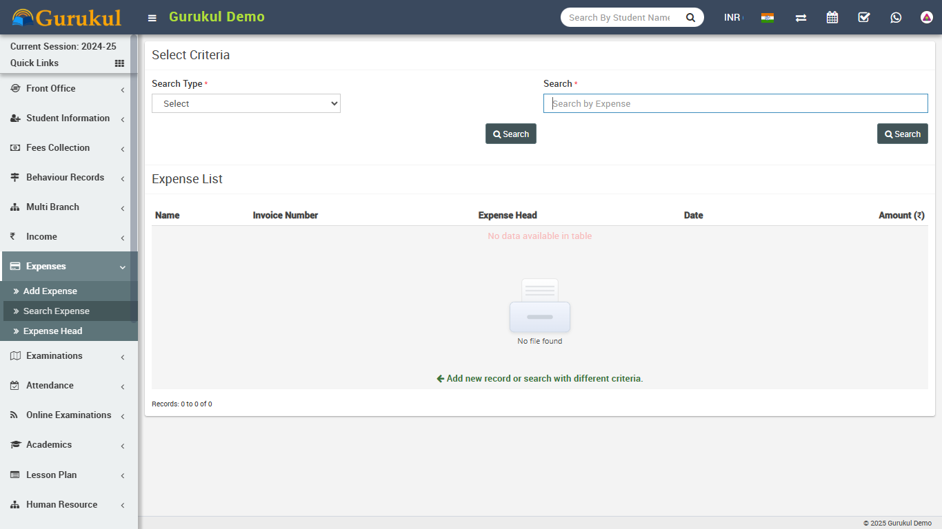Click Search button under expense field
The width and height of the screenshot is (942, 529).
[x=902, y=134]
